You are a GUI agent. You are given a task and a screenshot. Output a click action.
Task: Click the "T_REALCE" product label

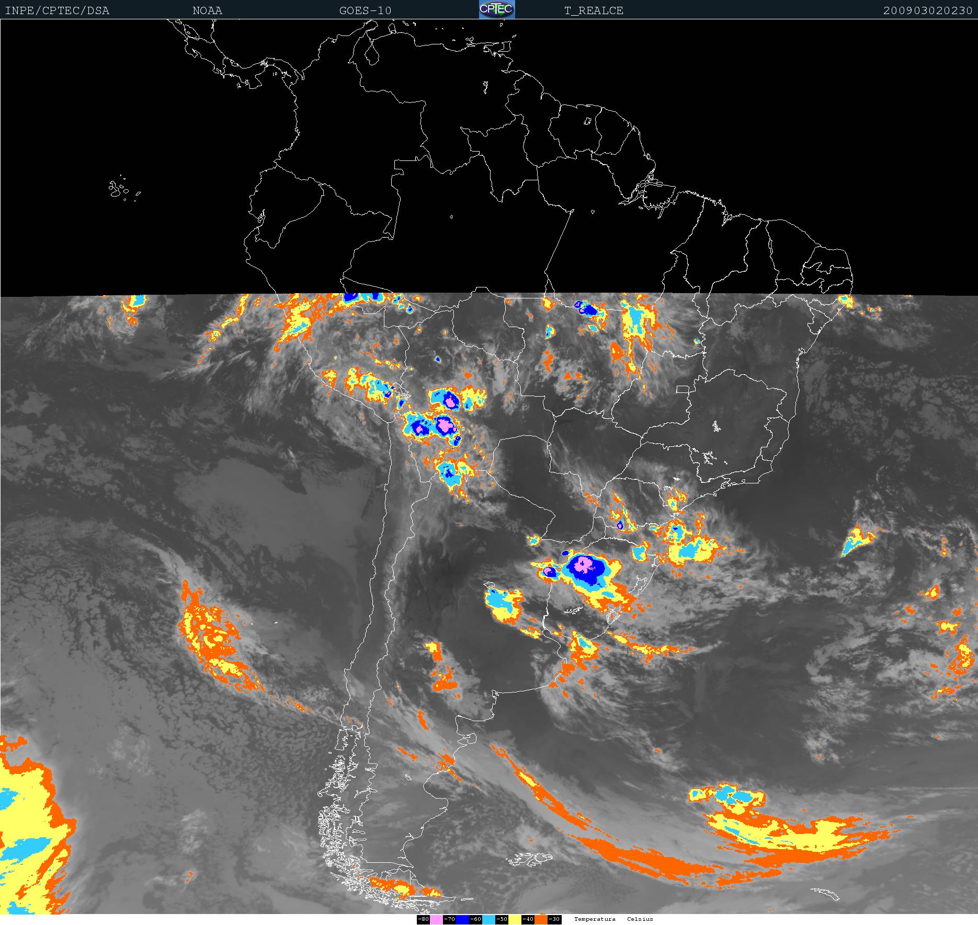click(594, 10)
